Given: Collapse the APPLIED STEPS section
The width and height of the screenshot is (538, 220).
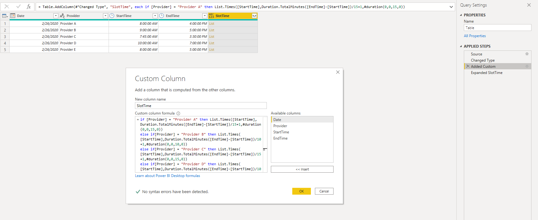Looking at the screenshot, I should (x=461, y=46).
